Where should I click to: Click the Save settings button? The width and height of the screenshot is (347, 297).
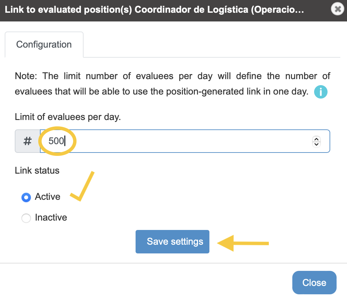(172, 242)
